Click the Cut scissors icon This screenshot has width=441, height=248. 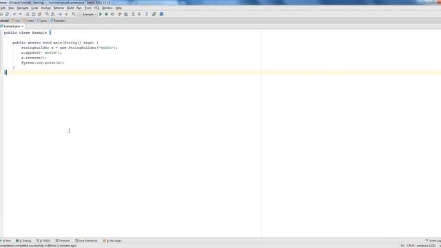click(x=28, y=14)
